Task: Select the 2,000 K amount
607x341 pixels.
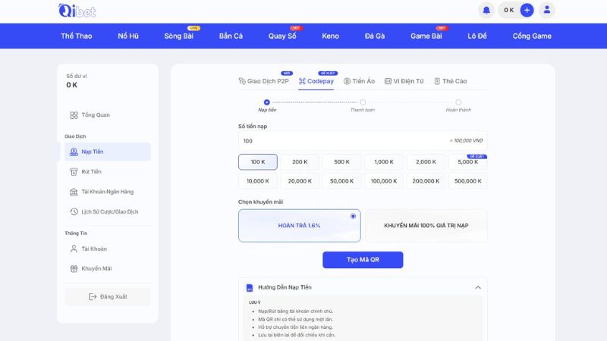Action: tap(426, 162)
